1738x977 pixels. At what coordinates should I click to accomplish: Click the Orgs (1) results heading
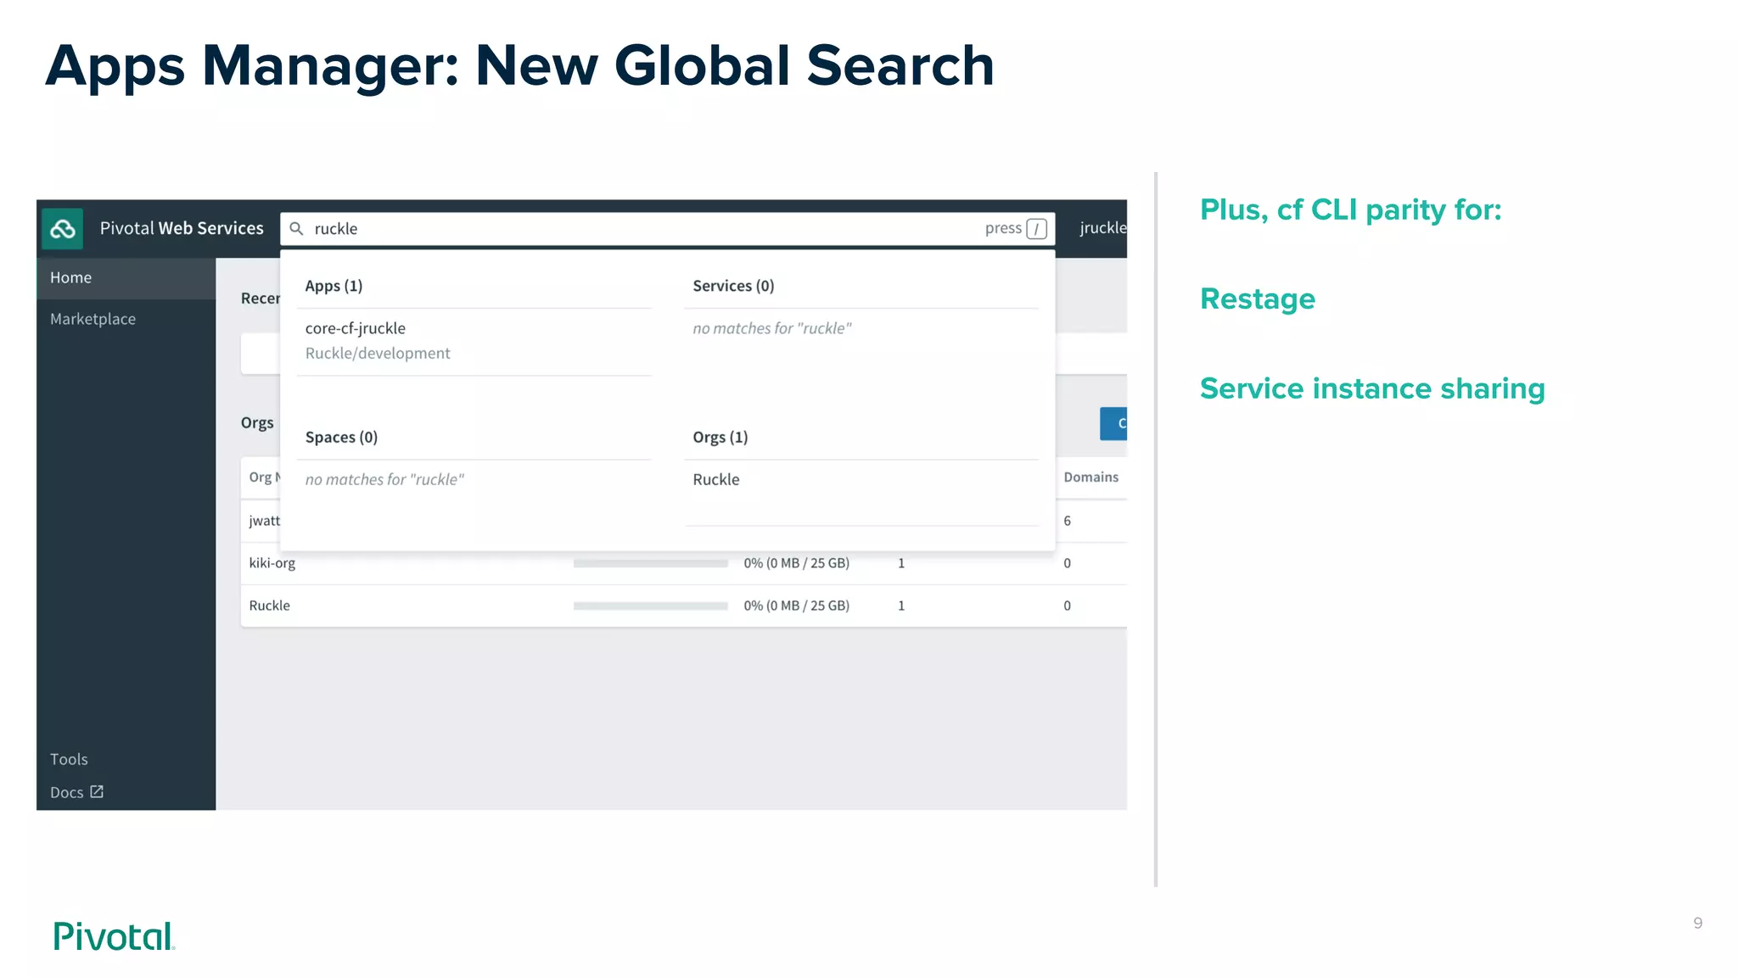click(x=720, y=437)
